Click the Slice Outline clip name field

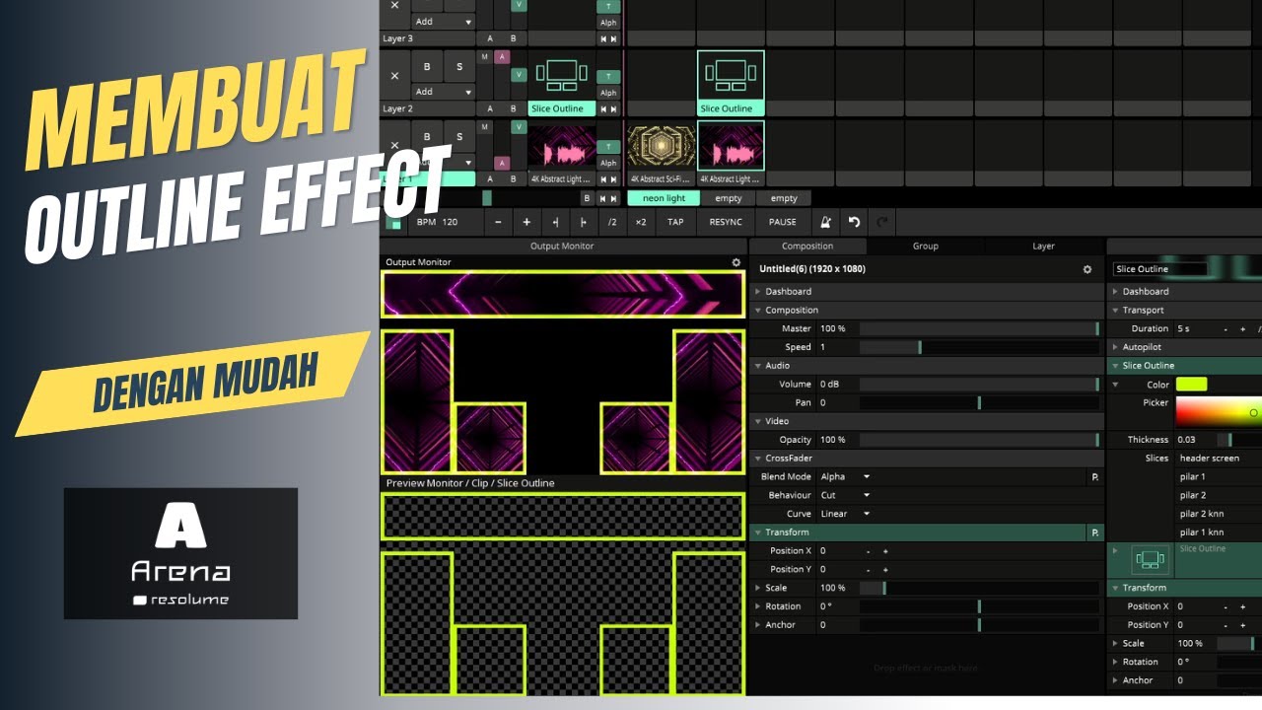(x=1159, y=269)
